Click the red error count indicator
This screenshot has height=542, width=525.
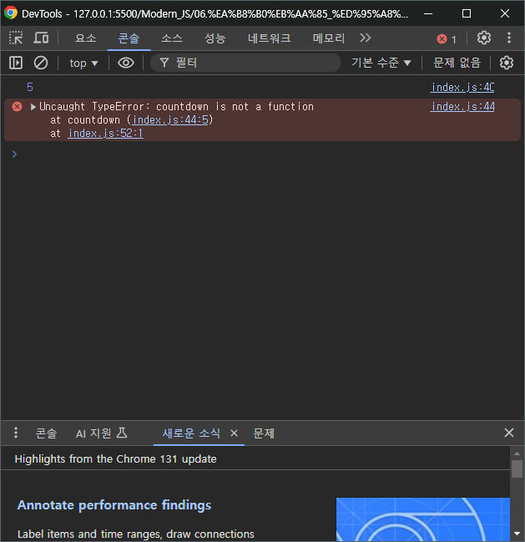[x=447, y=39]
